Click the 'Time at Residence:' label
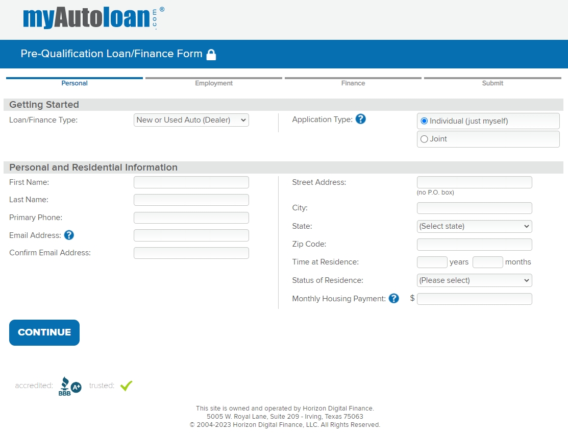Viewport: 568px width, 433px height. click(325, 262)
